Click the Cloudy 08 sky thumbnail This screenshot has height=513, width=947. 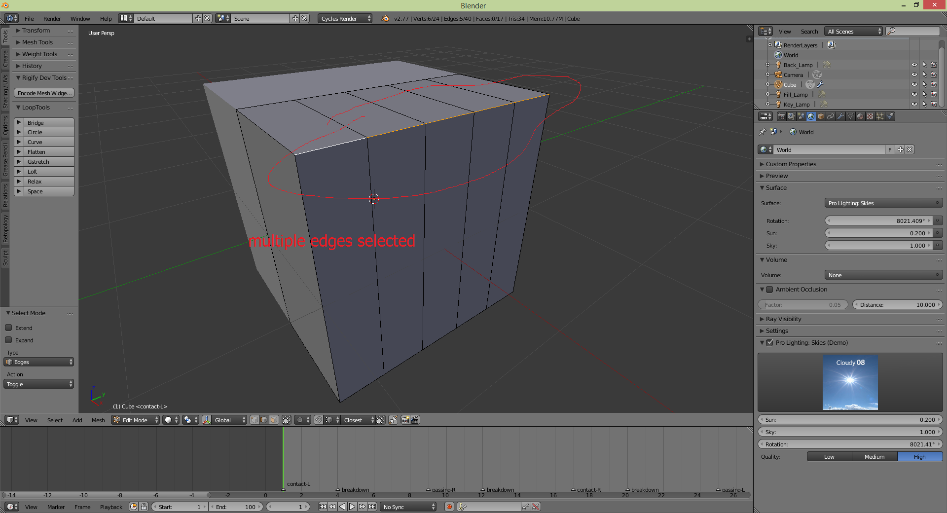[850, 382]
